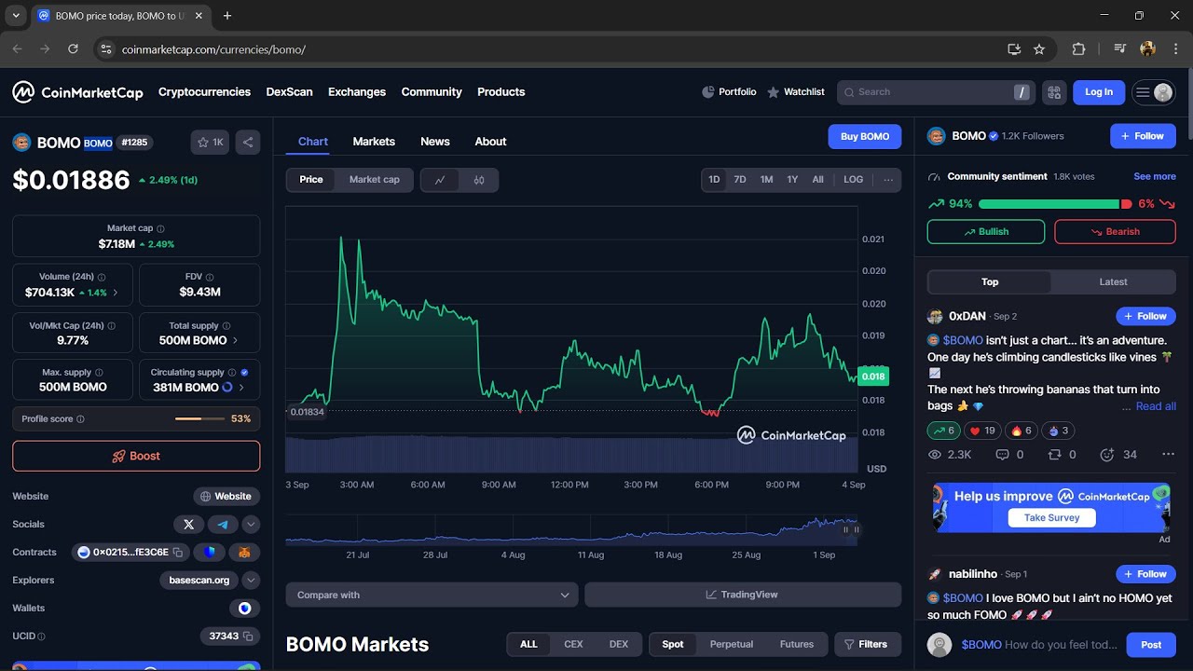Click the Log In button

point(1099,92)
